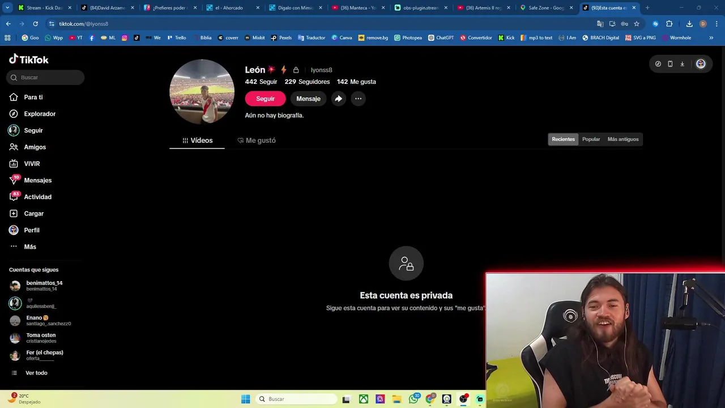Viewport: 725px width, 408px height.
Task: Open the three-dot profile options menu
Action: [358, 99]
